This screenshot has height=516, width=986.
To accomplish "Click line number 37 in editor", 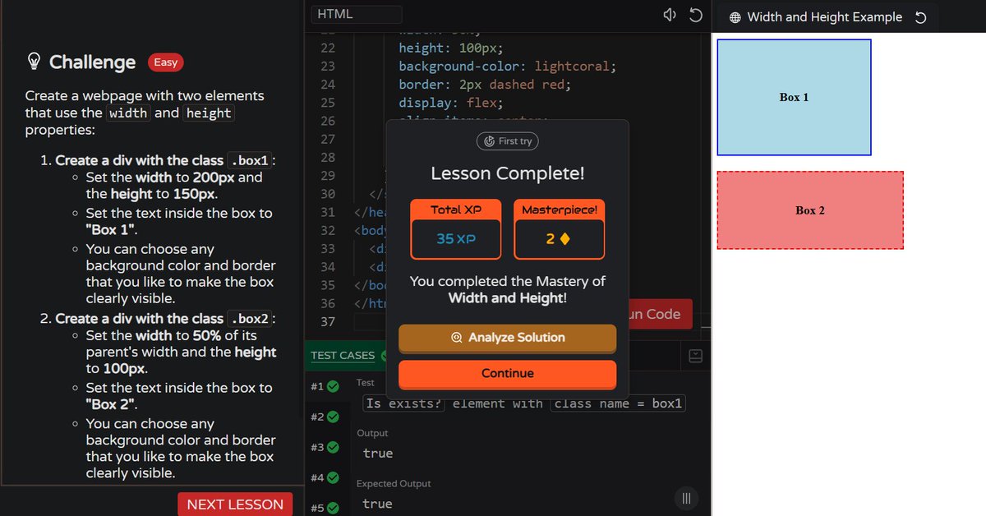I will click(x=327, y=321).
